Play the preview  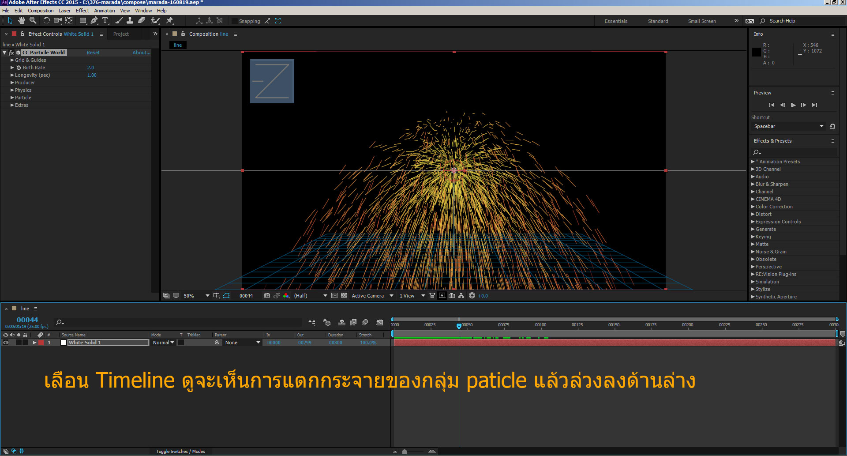793,105
